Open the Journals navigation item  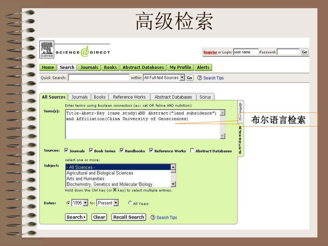click(x=89, y=67)
